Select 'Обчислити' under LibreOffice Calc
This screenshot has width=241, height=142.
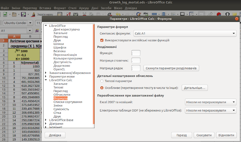[62, 95]
